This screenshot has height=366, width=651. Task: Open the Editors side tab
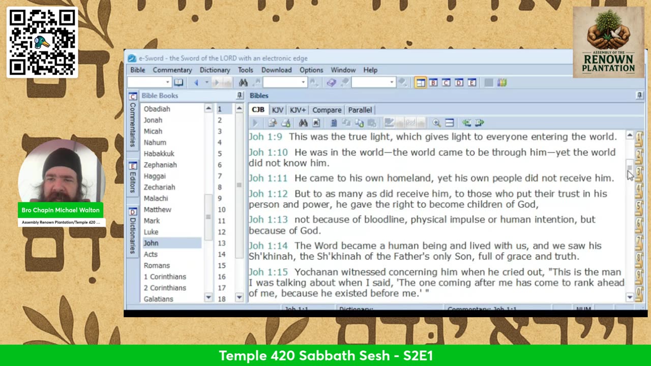pyautogui.click(x=133, y=178)
